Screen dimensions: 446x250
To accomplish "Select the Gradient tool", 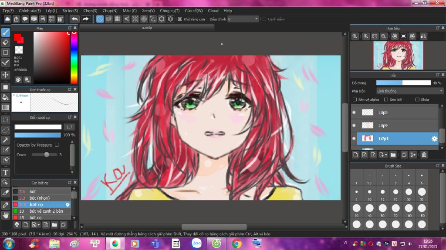I will 6,108.
